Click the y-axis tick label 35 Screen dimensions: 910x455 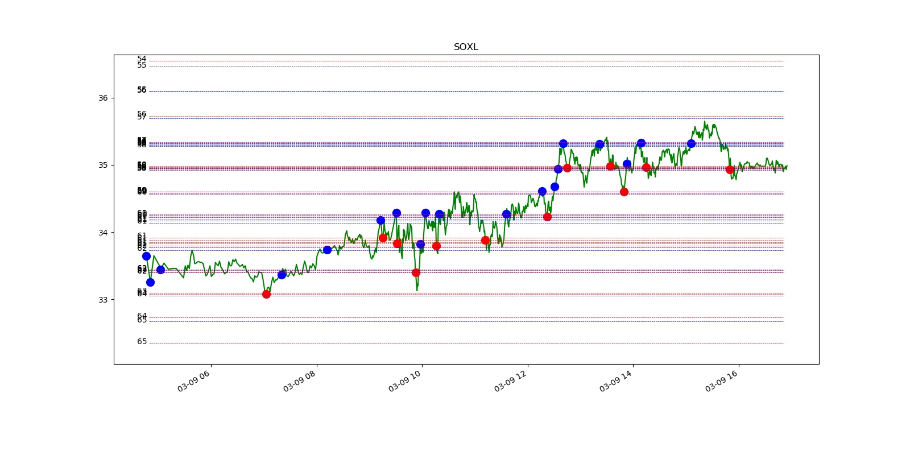click(x=103, y=165)
